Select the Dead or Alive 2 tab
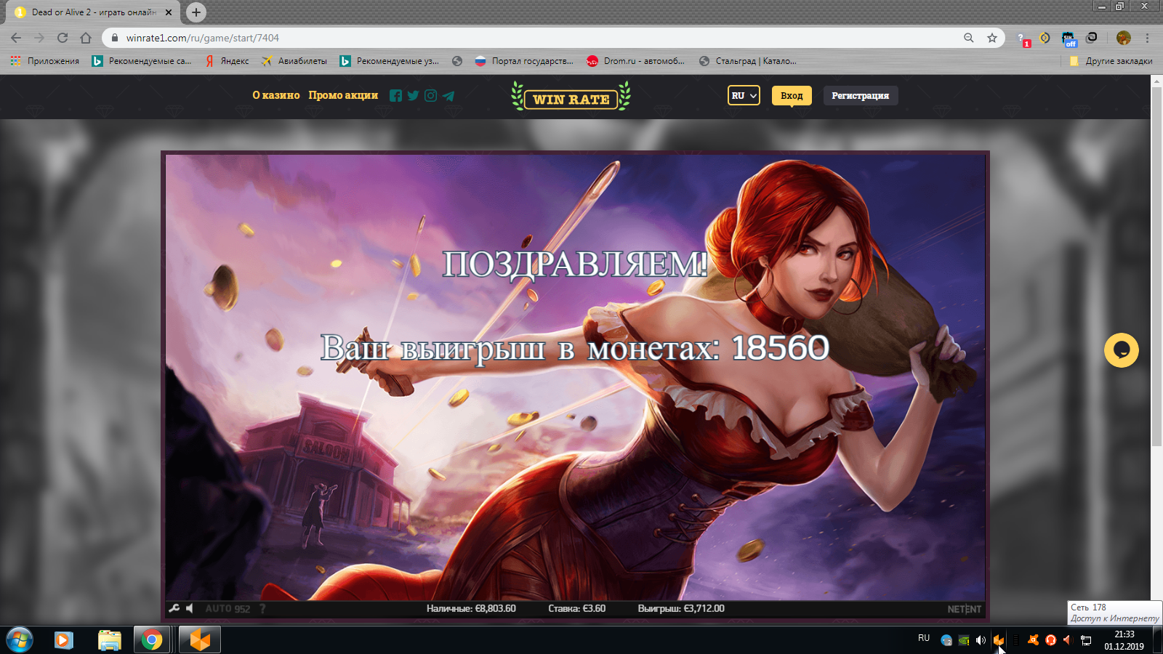Viewport: 1163px width, 654px height. point(93,12)
